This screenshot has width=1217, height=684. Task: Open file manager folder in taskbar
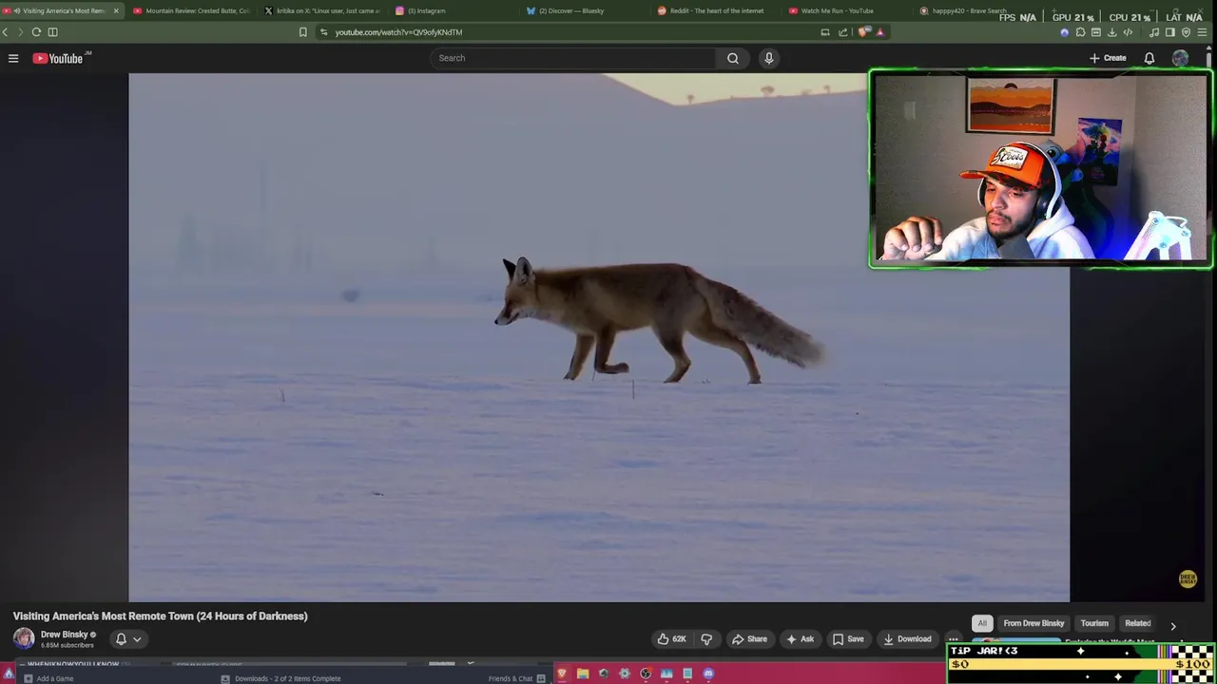pyautogui.click(x=583, y=674)
